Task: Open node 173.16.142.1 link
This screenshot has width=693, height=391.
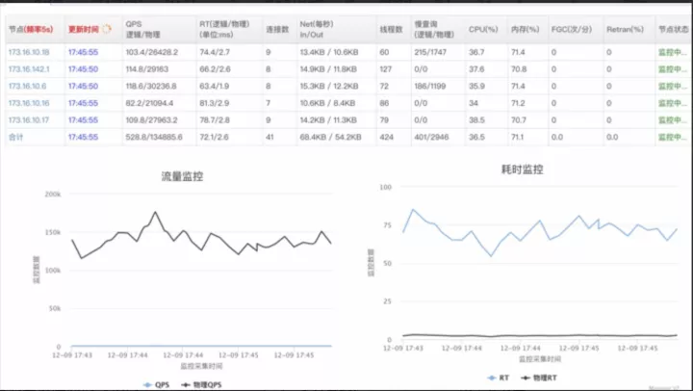Action: tap(29, 69)
